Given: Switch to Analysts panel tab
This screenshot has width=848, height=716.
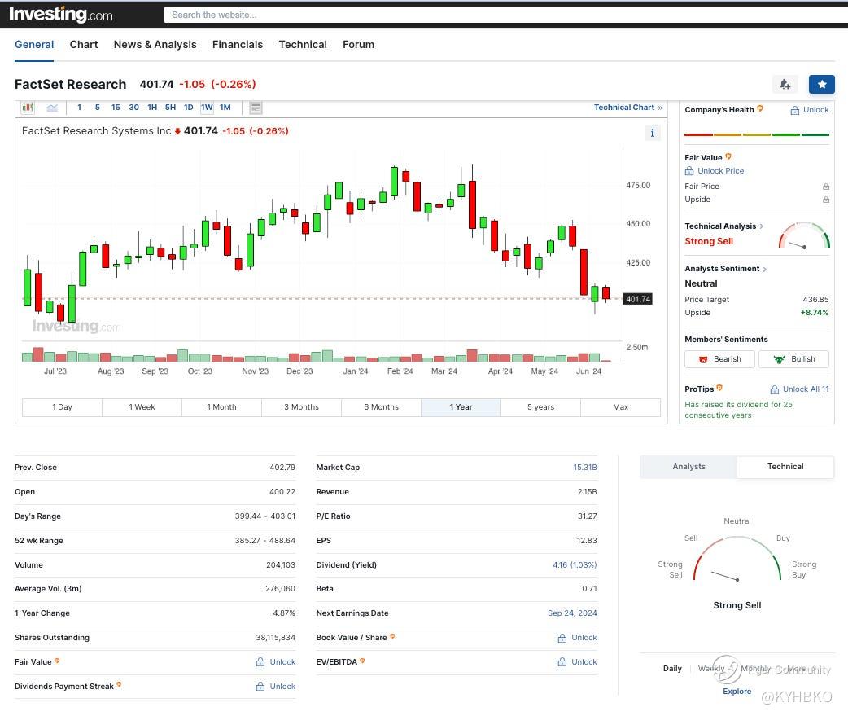Looking at the screenshot, I should [x=688, y=467].
